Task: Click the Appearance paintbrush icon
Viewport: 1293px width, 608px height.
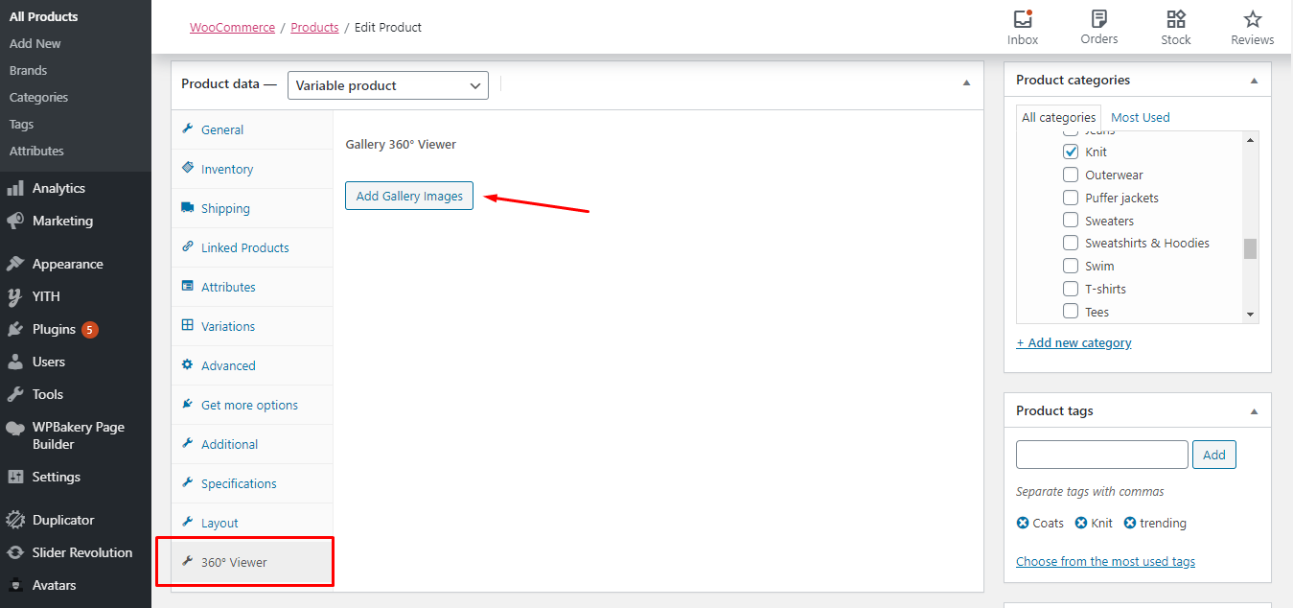Action: click(15, 264)
